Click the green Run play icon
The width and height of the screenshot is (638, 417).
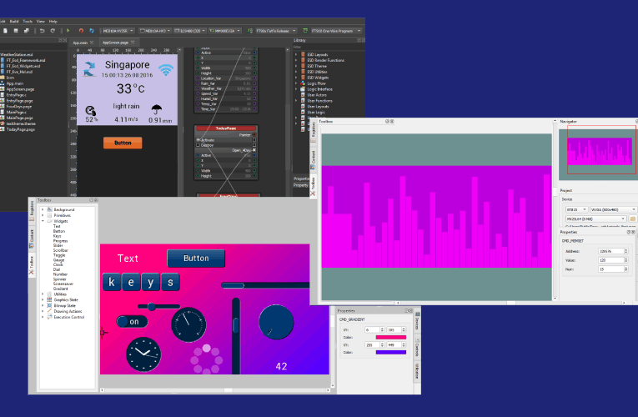tap(68, 31)
